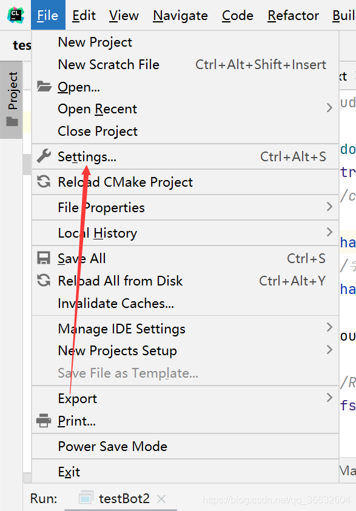Click the folder icon beside Open
The width and height of the screenshot is (356, 511).
44,86
